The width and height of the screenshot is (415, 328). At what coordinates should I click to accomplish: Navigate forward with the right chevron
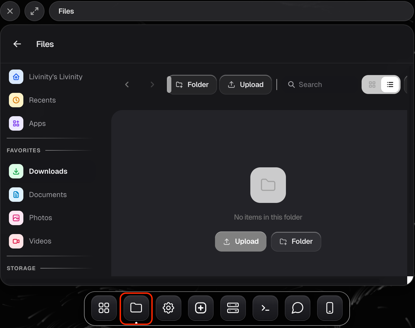[152, 85]
